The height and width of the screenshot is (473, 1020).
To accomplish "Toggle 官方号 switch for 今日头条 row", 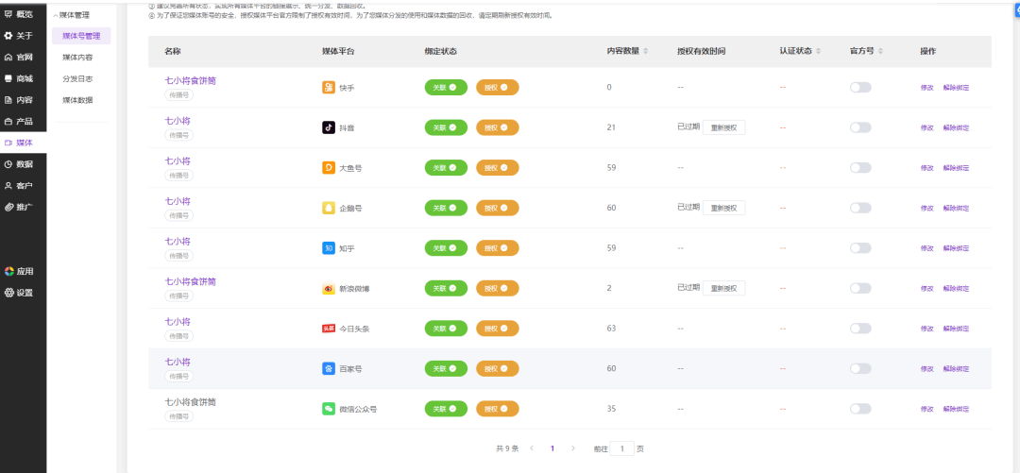I will (860, 329).
